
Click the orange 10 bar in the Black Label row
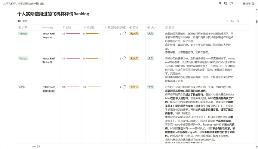(x=94, y=87)
